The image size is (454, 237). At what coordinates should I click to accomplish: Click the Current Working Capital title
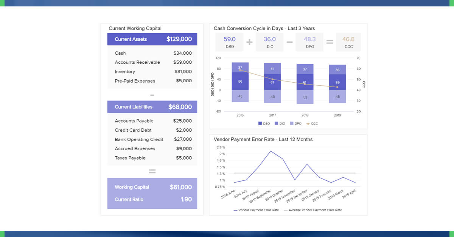point(135,28)
